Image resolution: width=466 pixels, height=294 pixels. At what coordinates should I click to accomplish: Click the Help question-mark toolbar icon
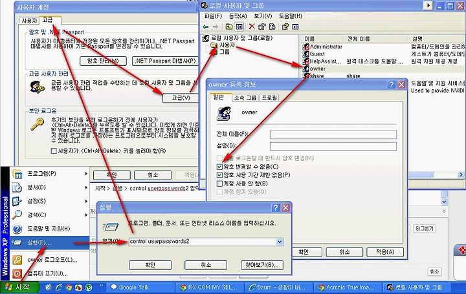click(285, 26)
